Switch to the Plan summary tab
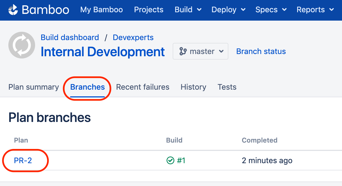The height and width of the screenshot is (186, 342). [x=34, y=87]
